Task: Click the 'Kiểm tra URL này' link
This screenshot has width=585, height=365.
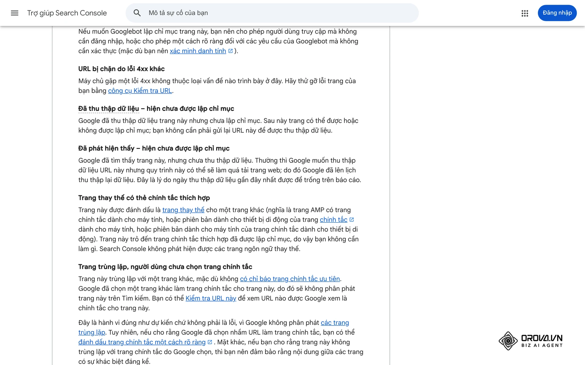Action: pos(211,299)
